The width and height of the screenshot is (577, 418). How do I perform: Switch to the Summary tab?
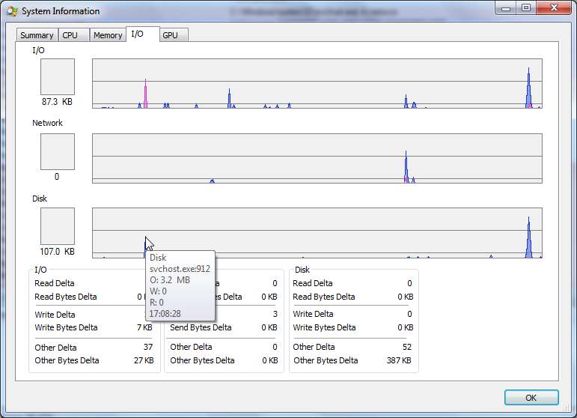point(37,35)
